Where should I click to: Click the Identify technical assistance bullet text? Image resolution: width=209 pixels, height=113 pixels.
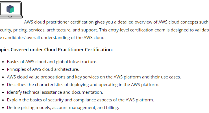[x=55, y=92]
